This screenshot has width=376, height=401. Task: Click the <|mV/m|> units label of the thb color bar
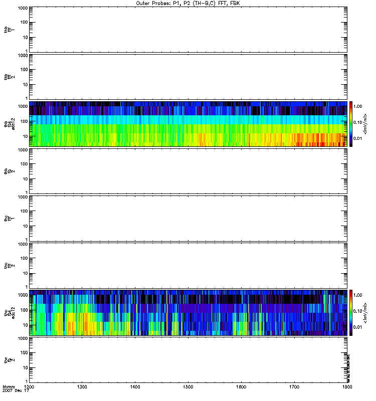click(x=365, y=124)
